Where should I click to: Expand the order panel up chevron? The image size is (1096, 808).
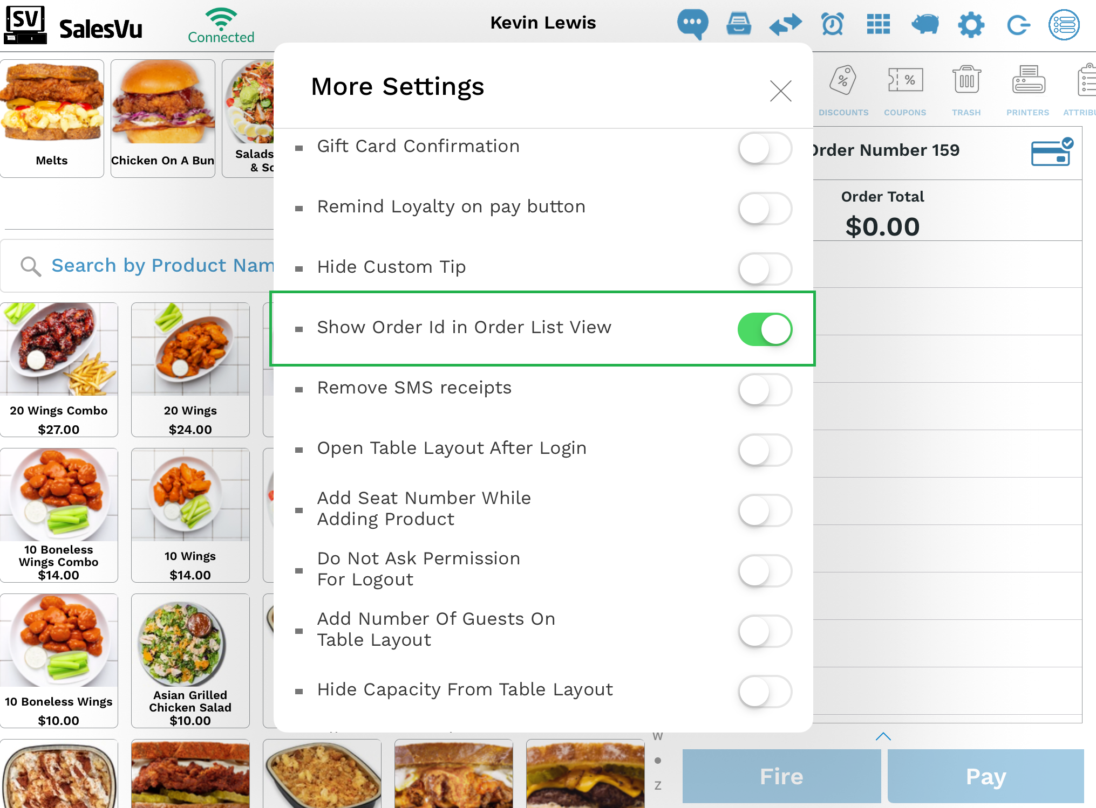[883, 736]
